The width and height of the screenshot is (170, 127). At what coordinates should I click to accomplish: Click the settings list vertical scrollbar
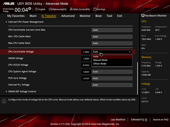pos(138,78)
